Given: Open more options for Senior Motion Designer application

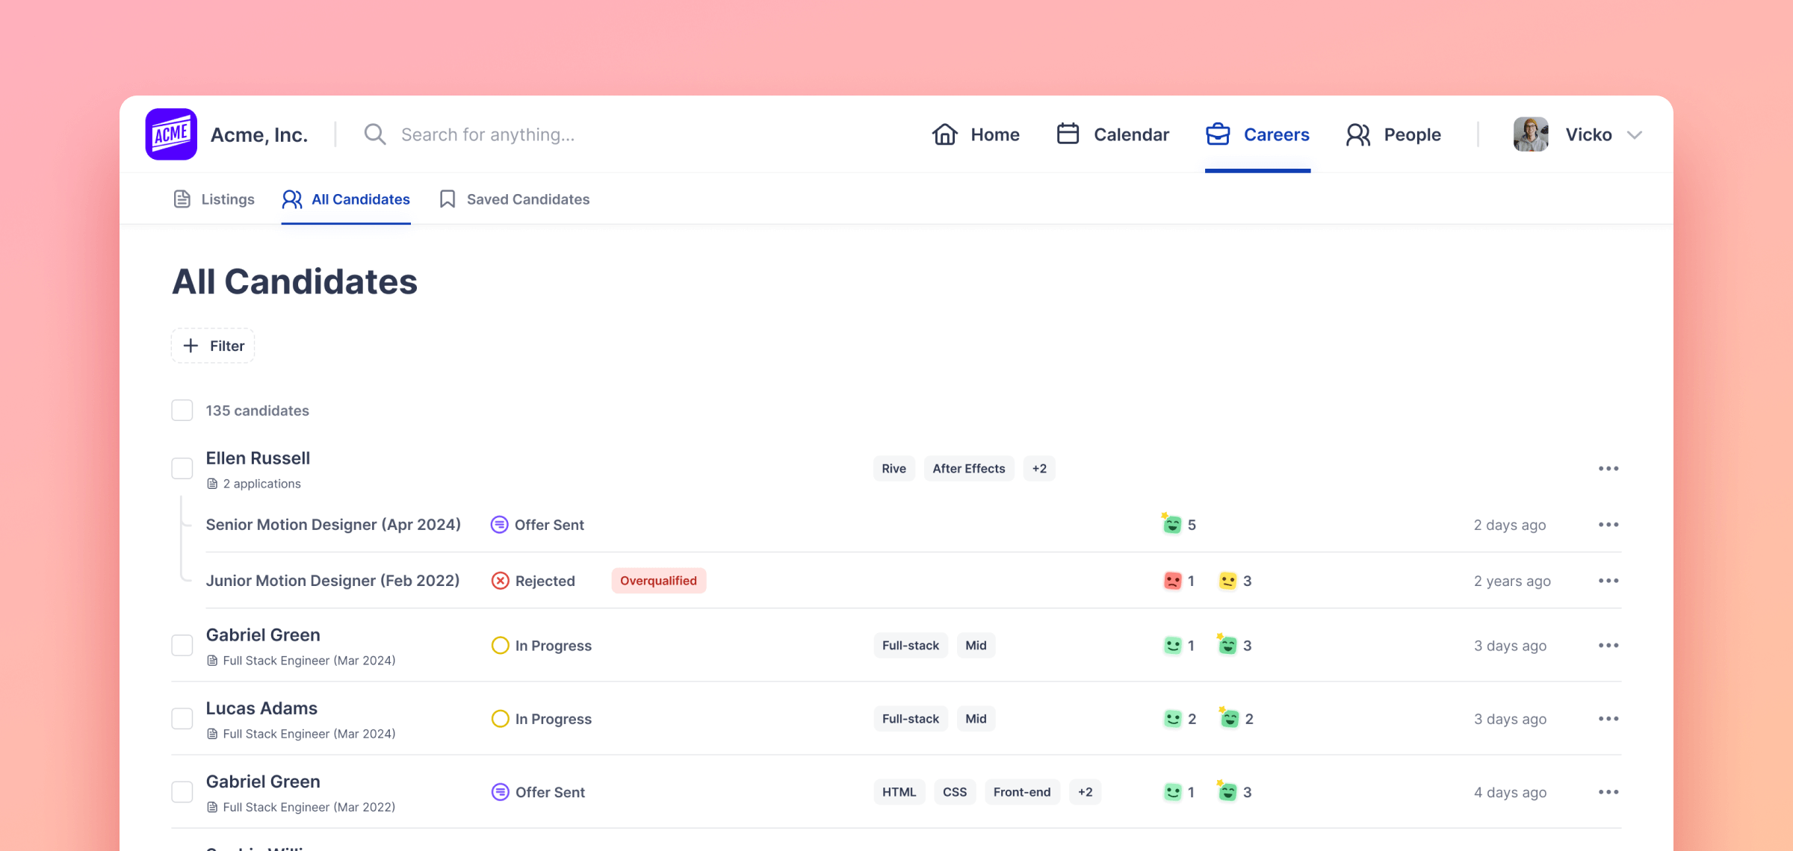Looking at the screenshot, I should [1608, 525].
